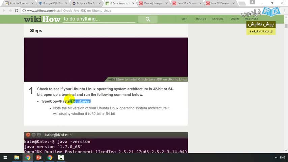Close the Java SE Development tab
Image resolution: width=288 pixels, height=162 pixels.
tap(234, 3)
